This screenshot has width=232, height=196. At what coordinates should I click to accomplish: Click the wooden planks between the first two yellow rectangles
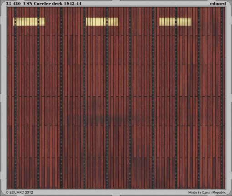pyautogui.click(x=66, y=22)
